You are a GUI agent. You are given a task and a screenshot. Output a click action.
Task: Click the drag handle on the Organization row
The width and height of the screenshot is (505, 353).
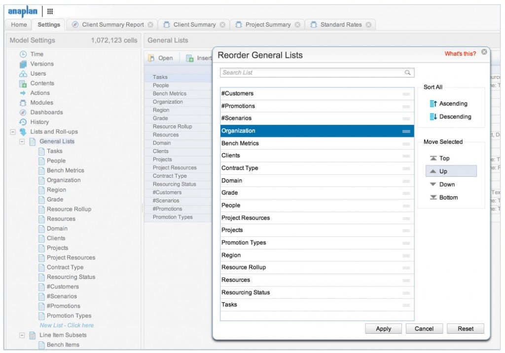tap(406, 131)
